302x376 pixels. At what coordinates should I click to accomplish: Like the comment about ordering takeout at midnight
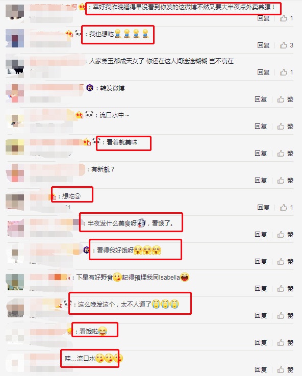(x=286, y=18)
